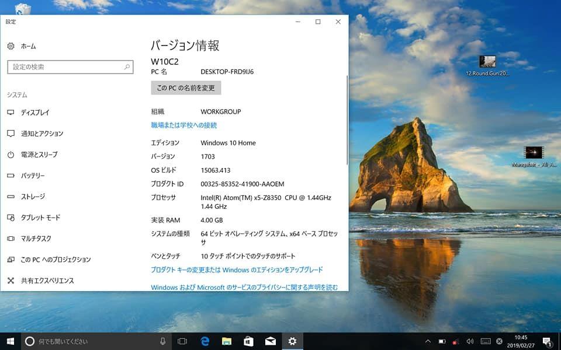Open ディスプレイ settings
This screenshot has height=350, width=561.
click(x=28, y=113)
